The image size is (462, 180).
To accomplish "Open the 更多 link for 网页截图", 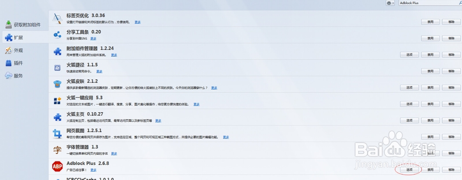I will (x=226, y=138).
